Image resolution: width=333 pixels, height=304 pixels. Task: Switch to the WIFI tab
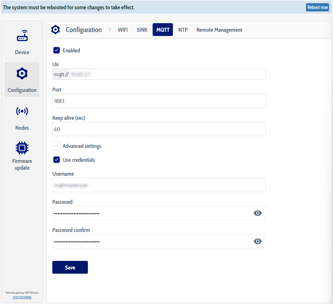(x=123, y=30)
